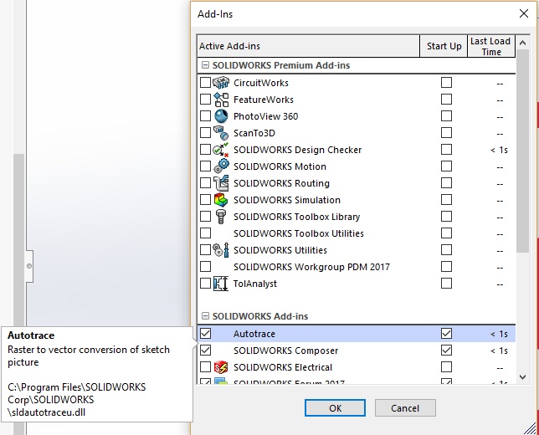Image resolution: width=539 pixels, height=435 pixels.
Task: Click the Start Up column header
Action: (444, 46)
